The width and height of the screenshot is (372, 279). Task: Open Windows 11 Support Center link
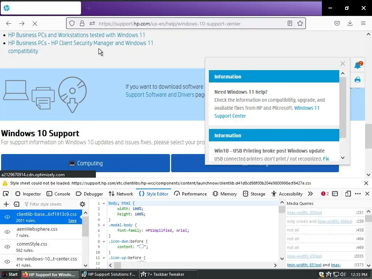(x=267, y=112)
